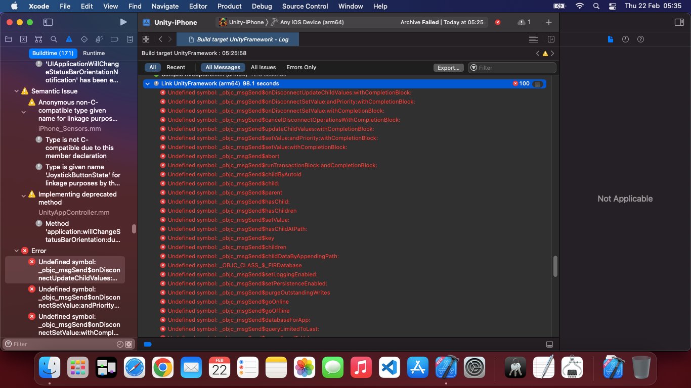Click the build log vertical scrollbar
This screenshot has height=388, width=691.
click(555, 266)
